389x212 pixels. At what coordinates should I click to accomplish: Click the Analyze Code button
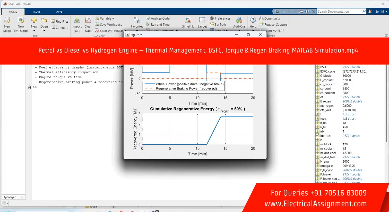pos(158,18)
